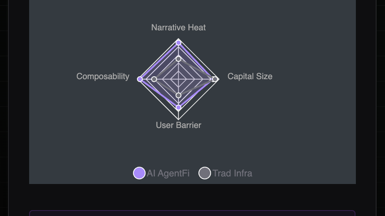Select Trad Infra's Composability data point
The image size is (385, 216).
click(x=154, y=79)
